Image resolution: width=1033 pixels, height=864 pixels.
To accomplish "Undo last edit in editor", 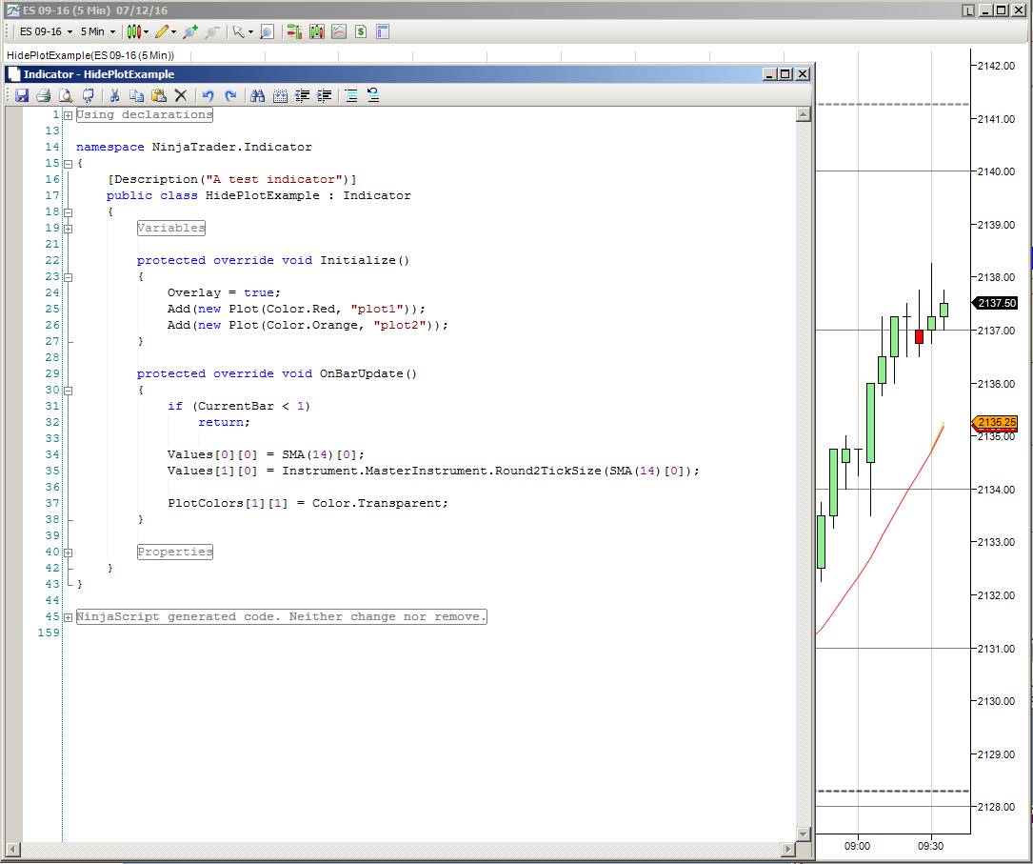I will [x=209, y=95].
